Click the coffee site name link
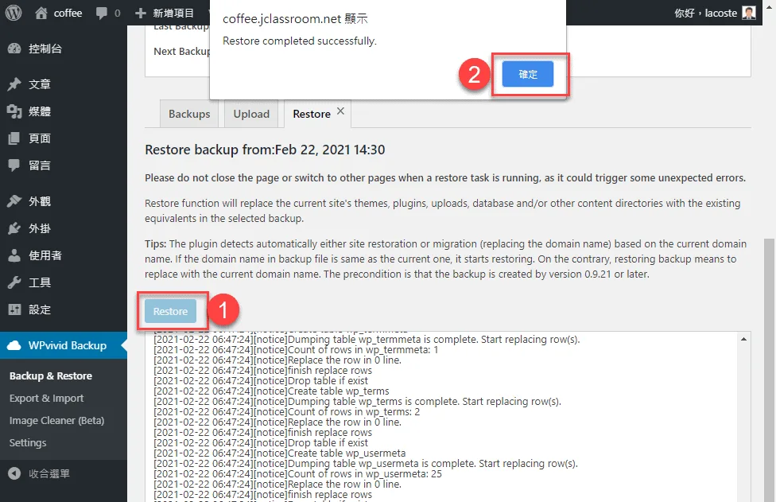 68,13
